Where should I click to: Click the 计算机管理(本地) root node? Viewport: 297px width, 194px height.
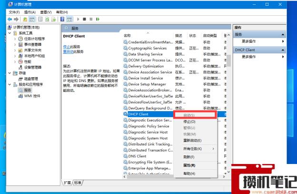tap(26, 28)
